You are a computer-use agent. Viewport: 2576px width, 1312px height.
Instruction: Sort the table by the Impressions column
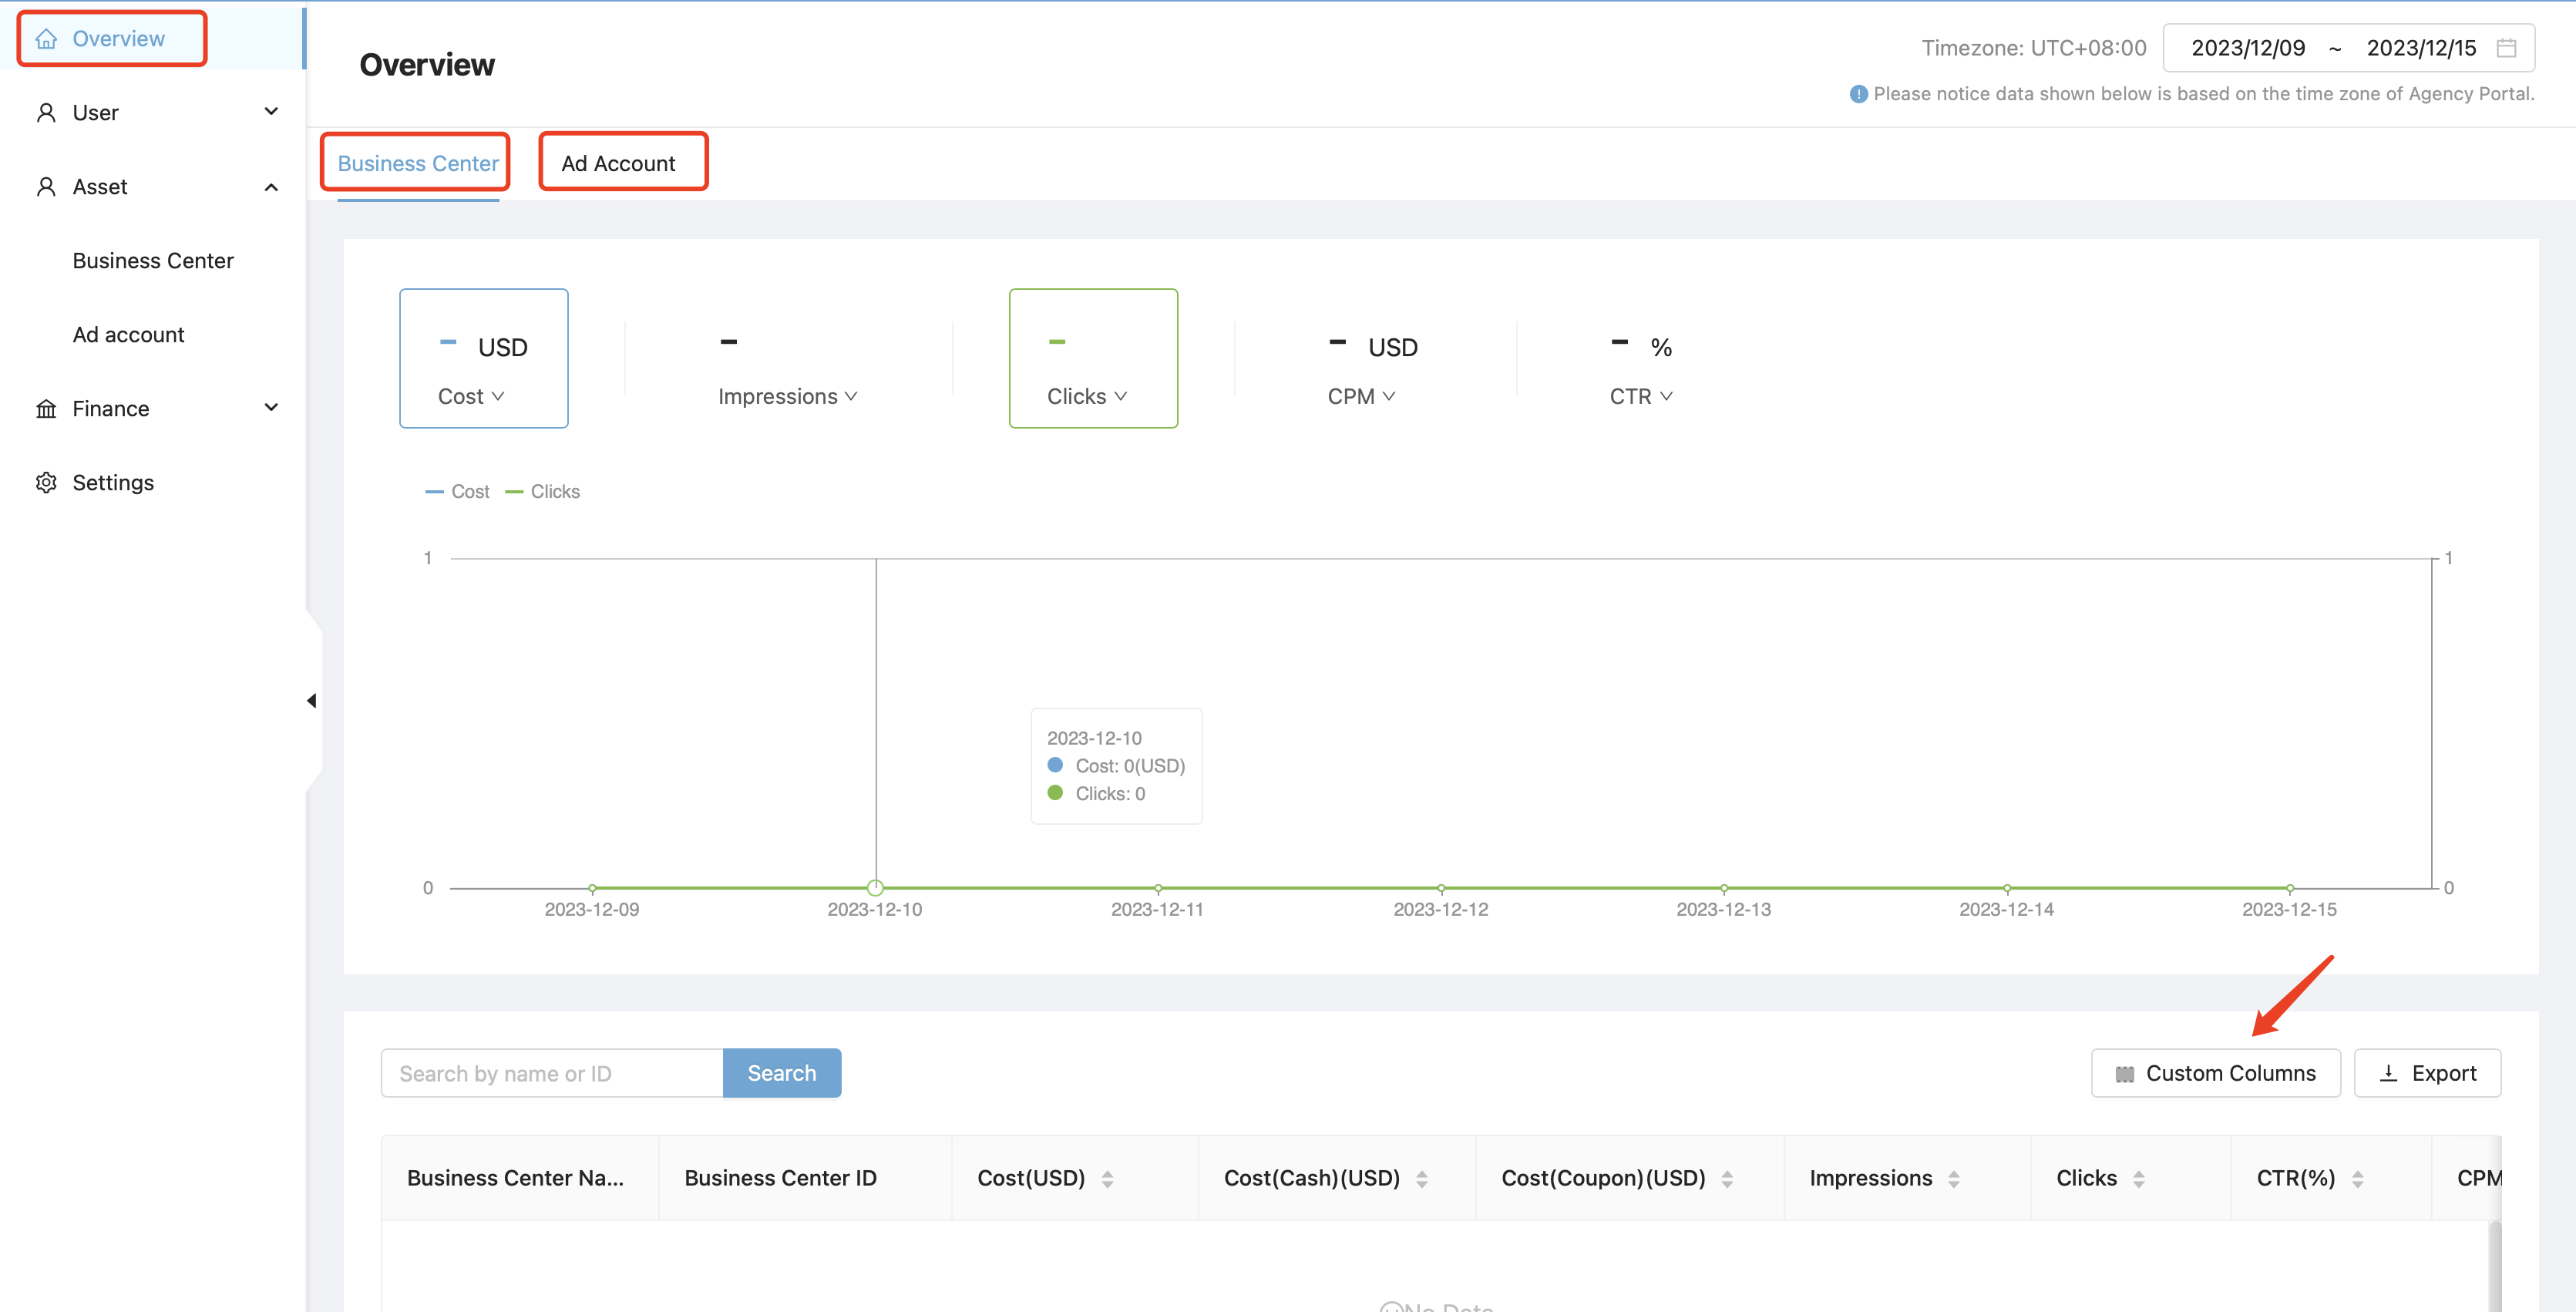[1953, 1179]
